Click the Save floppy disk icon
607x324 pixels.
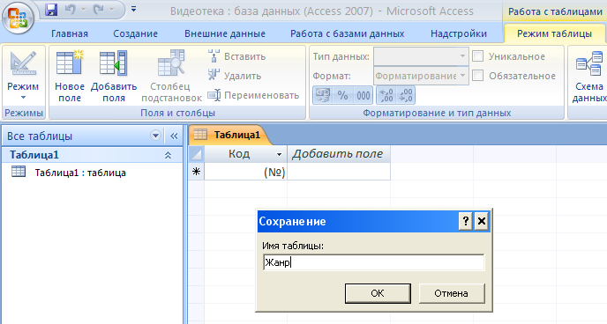pyautogui.click(x=51, y=10)
